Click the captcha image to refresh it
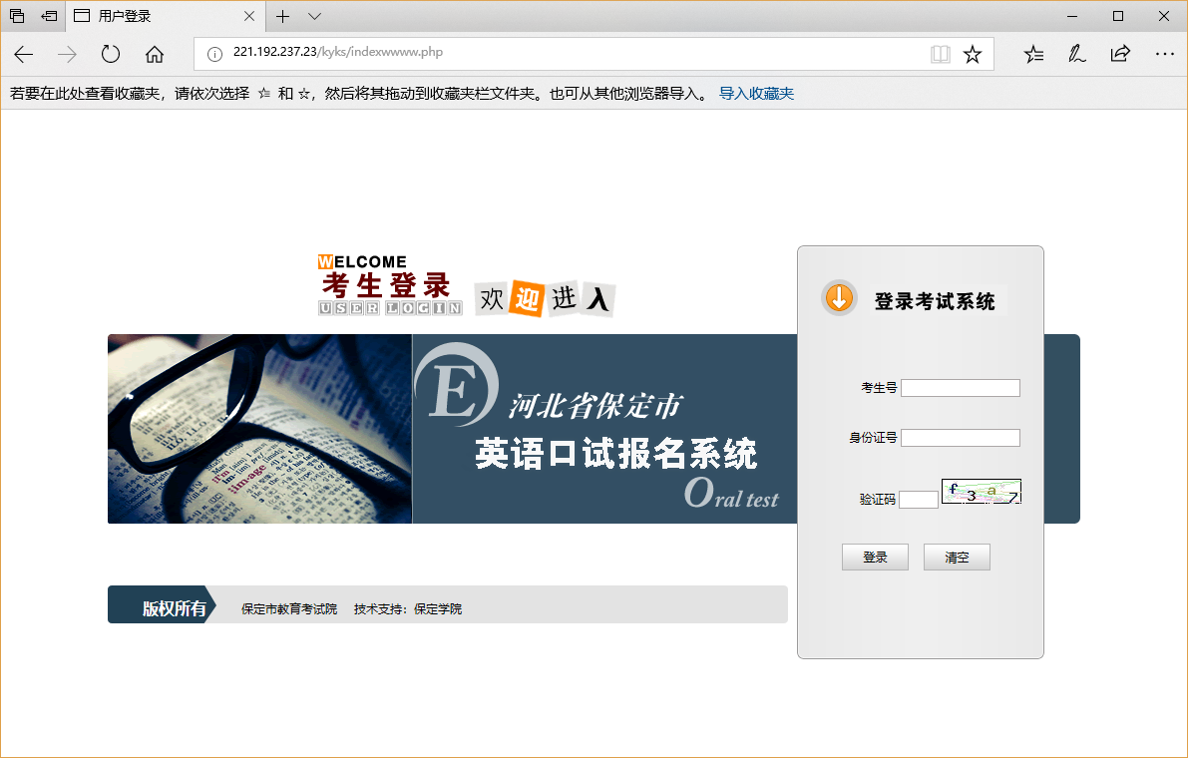 981,492
